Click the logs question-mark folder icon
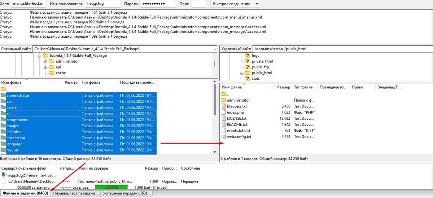The width and height of the screenshot is (433, 198). coord(248,56)
